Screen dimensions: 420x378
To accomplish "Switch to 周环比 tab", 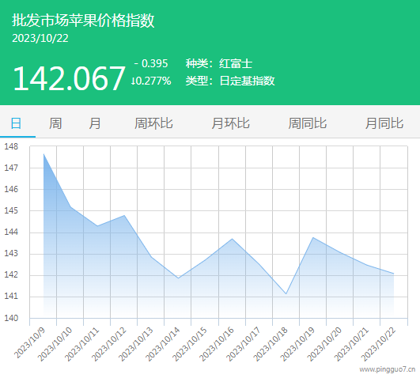I will pos(153,123).
